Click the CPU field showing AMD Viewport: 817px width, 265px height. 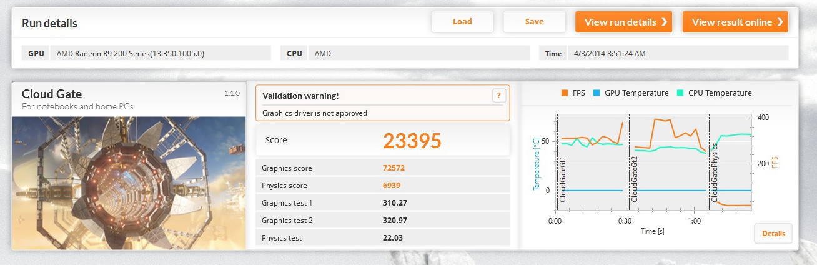[418, 53]
